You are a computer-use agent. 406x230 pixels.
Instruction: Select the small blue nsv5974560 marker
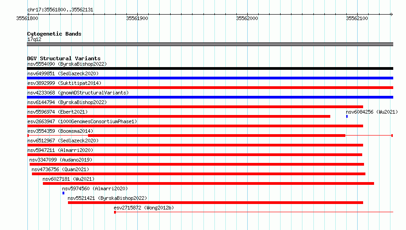tap(63, 193)
